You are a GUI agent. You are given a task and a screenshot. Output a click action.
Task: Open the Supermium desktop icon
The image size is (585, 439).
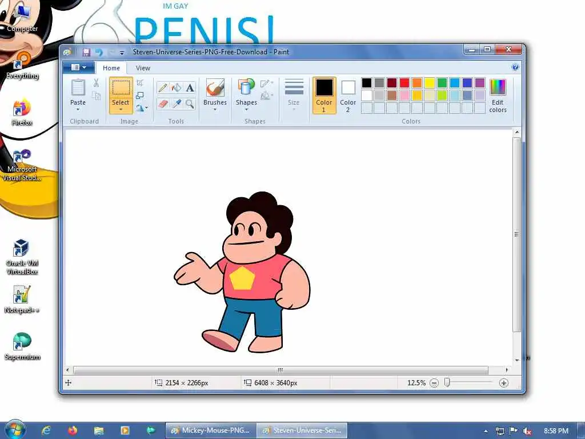22,346
